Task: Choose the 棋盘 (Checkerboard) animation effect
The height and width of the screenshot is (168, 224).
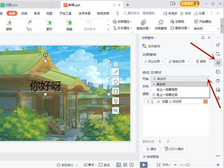Action: [69, 25]
